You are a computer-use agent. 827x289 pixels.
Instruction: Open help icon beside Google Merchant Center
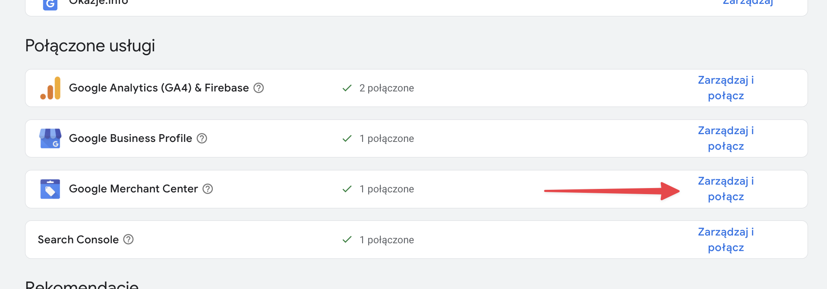(208, 189)
